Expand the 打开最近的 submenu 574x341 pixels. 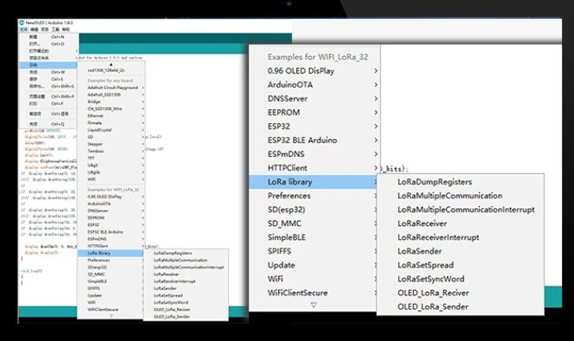(x=38, y=51)
